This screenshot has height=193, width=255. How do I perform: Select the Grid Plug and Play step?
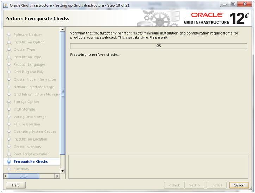(x=29, y=72)
